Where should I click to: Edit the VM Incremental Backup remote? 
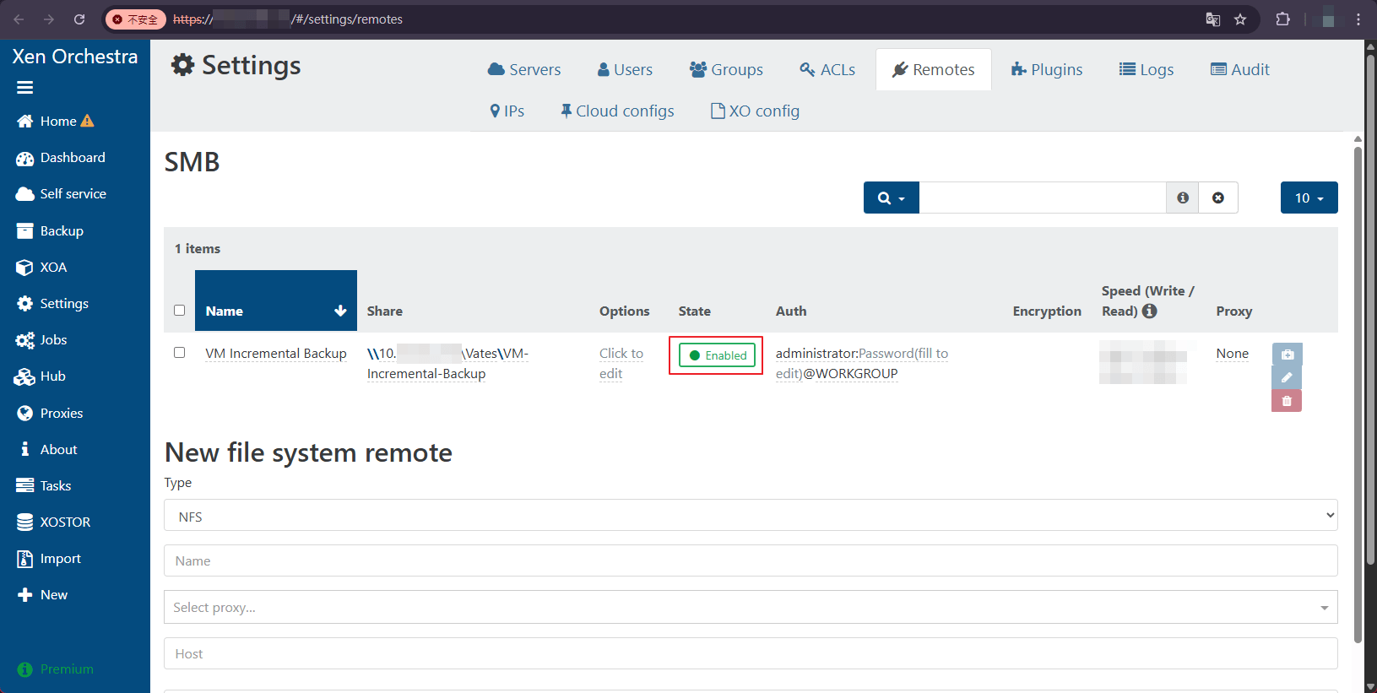coord(1287,377)
